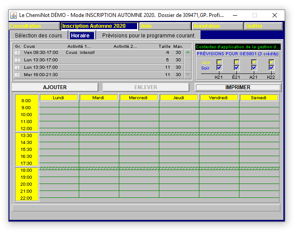Click the 13:30 time label

26,135
